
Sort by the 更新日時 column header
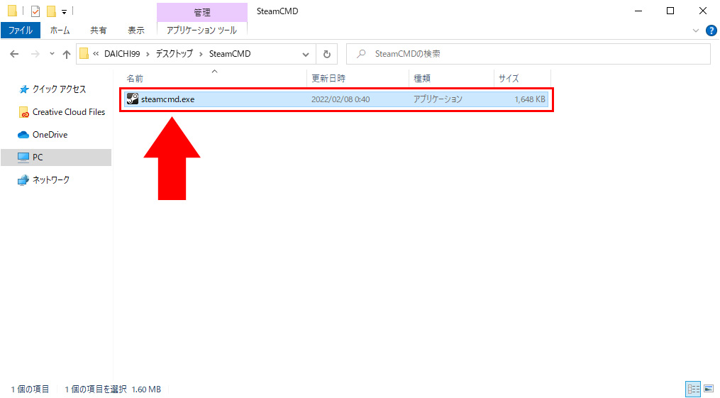coord(328,79)
